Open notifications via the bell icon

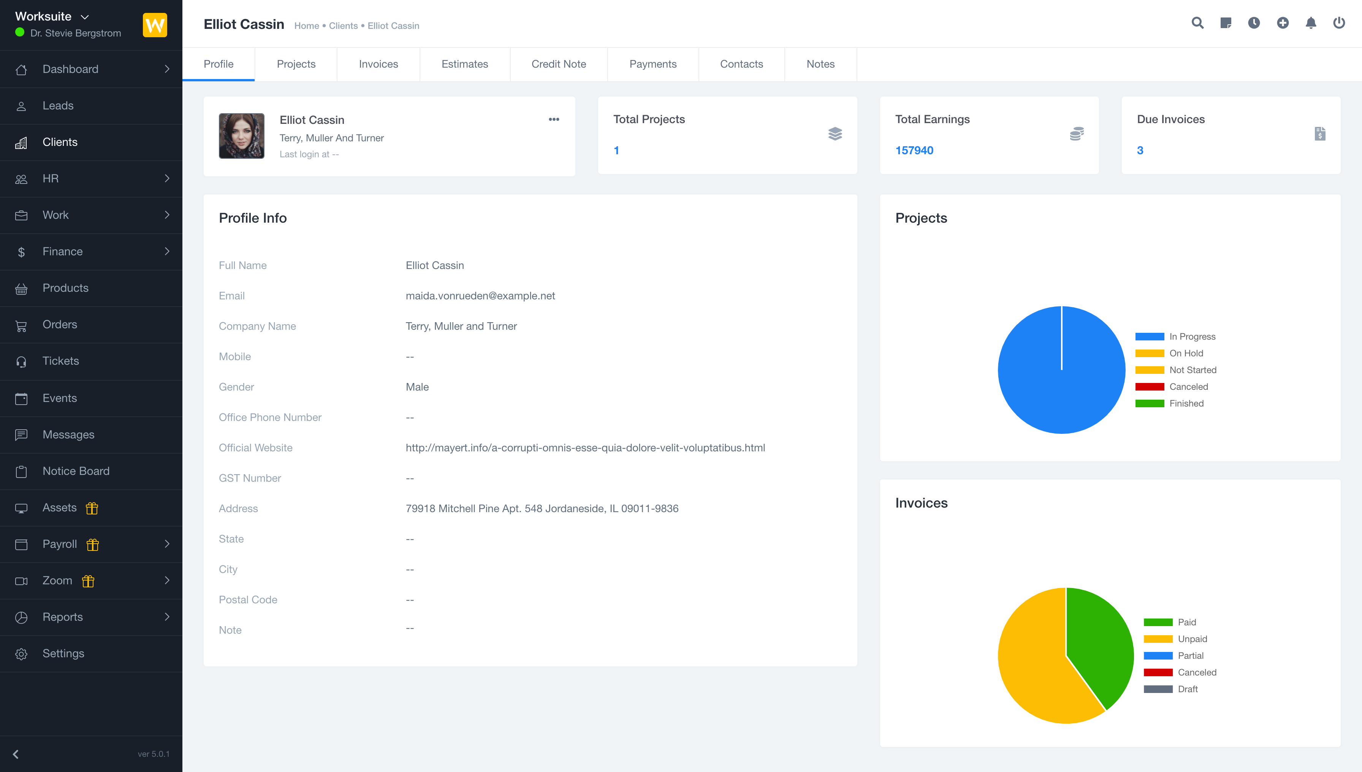[x=1311, y=23]
